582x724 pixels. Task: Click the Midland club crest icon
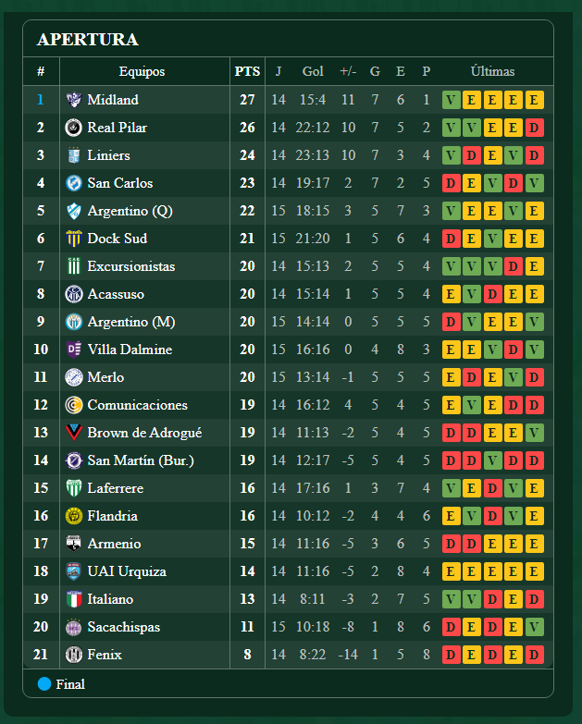pos(74,100)
